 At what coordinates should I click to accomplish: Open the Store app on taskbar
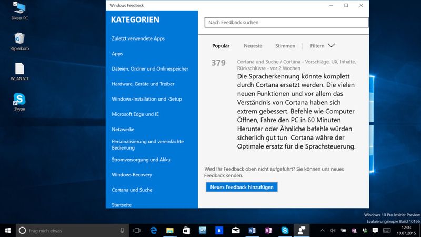click(x=186, y=231)
